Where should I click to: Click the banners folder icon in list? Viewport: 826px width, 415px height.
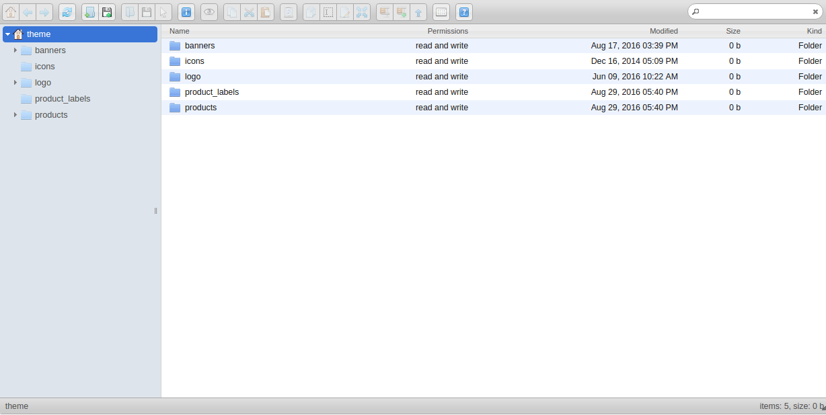(x=175, y=46)
